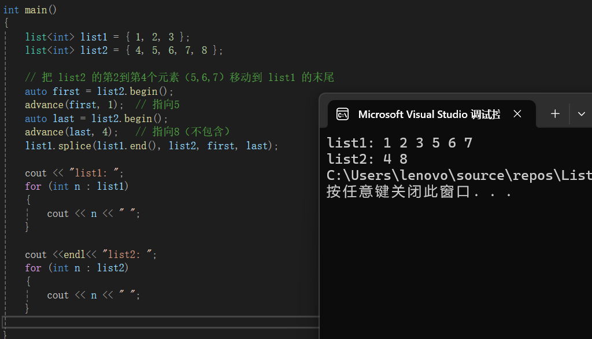Click the 'list1.splice(...)' call line
The width and height of the screenshot is (592, 339).
pyautogui.click(x=151, y=146)
